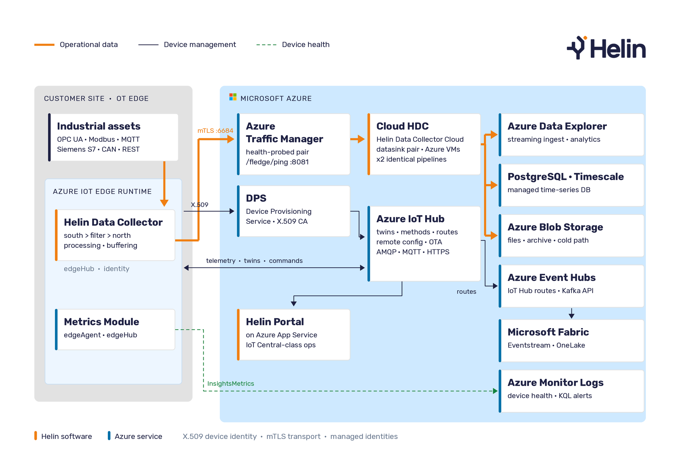Click 'streaming ingest • analytics' text

554,139
